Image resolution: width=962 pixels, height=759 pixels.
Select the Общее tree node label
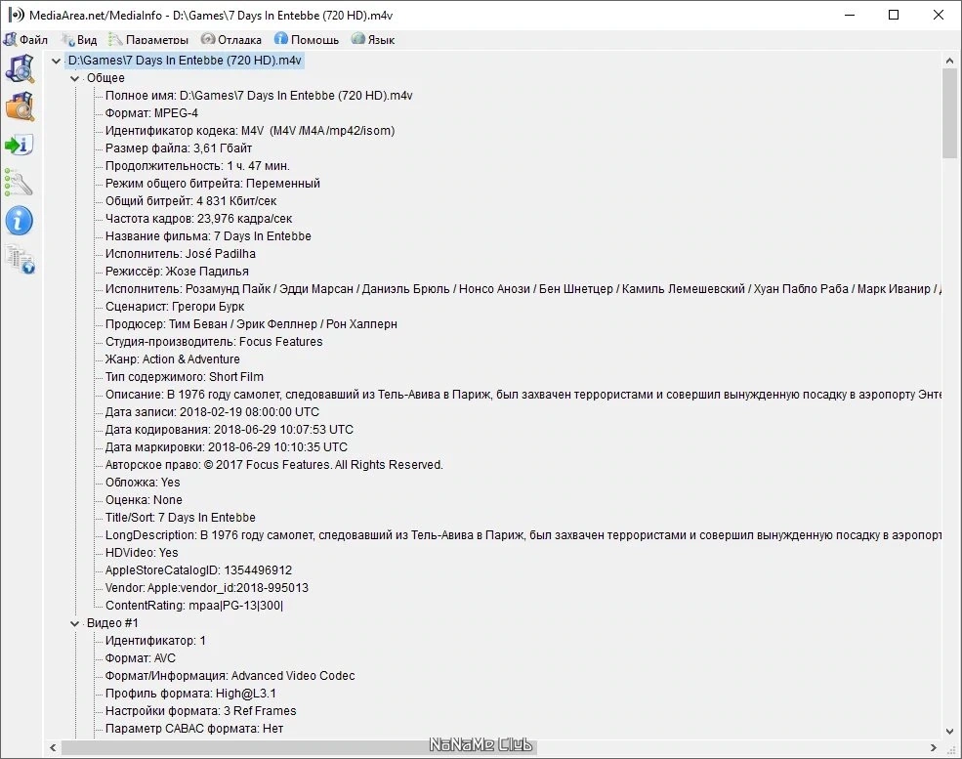105,78
